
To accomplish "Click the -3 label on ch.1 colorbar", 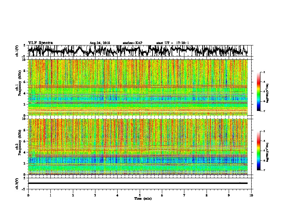I will point(263,72).
